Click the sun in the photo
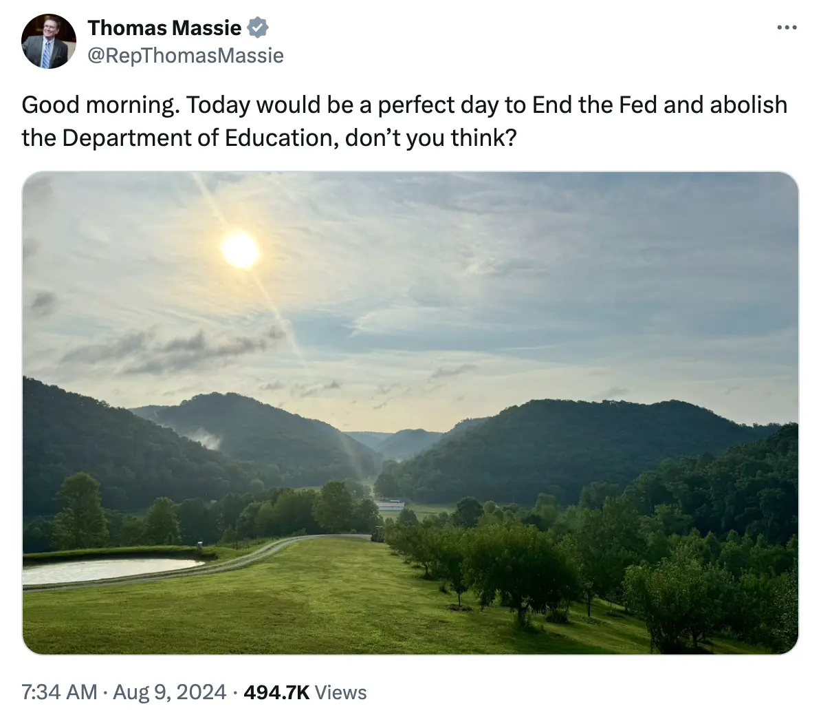This screenshot has width=821, height=724. pyautogui.click(x=241, y=250)
